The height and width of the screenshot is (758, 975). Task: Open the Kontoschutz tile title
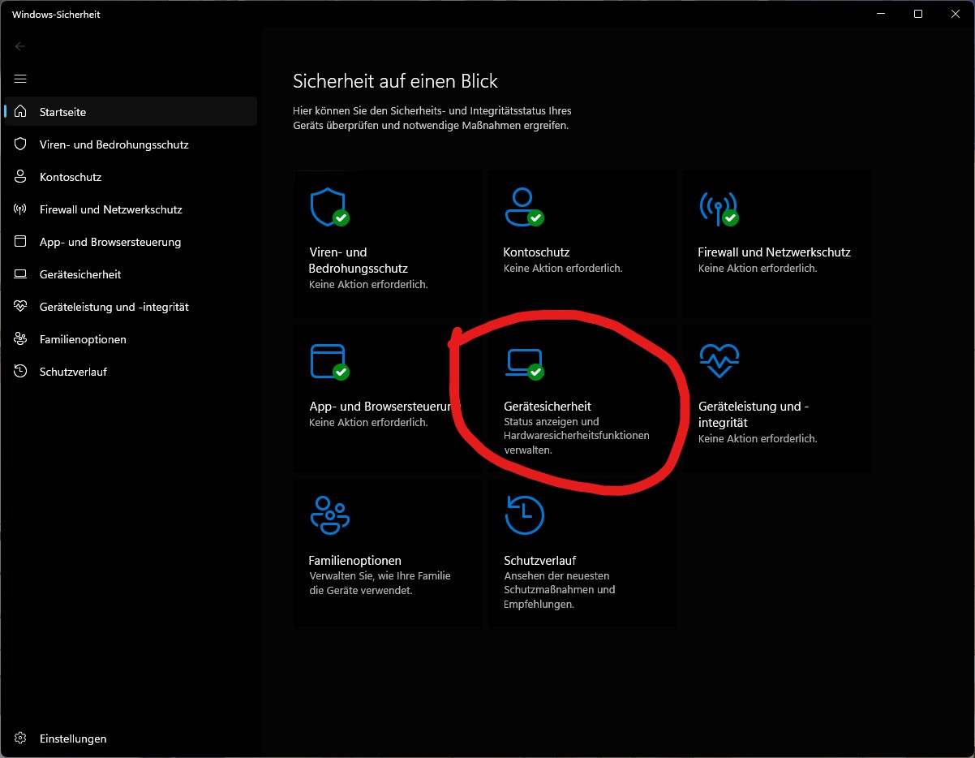(x=536, y=252)
